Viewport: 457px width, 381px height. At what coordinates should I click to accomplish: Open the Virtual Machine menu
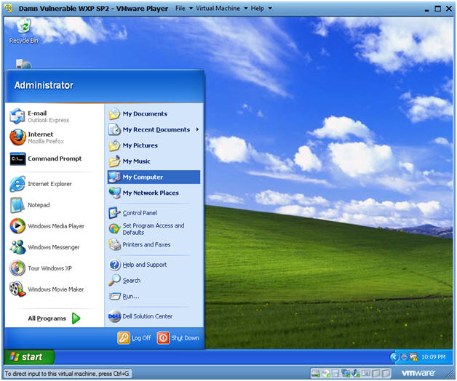pyautogui.click(x=221, y=9)
